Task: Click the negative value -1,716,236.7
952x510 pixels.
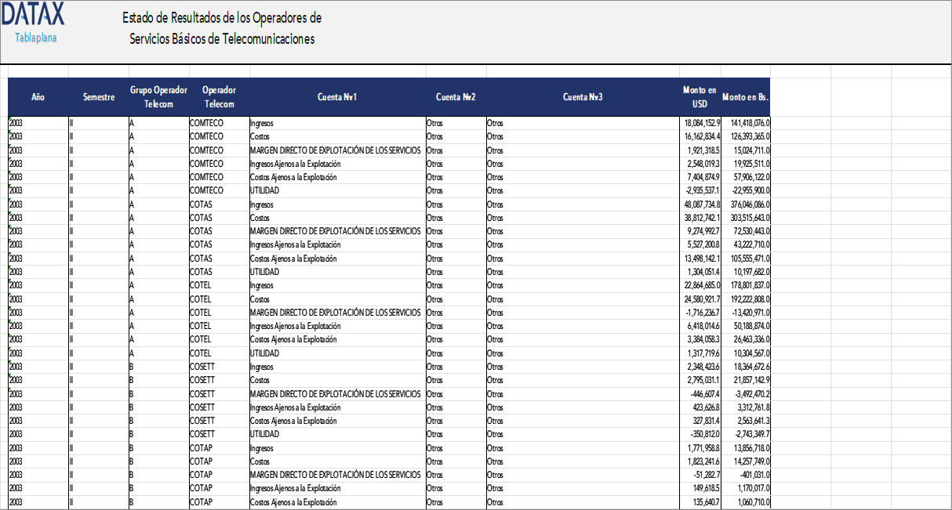Action: [x=700, y=313]
